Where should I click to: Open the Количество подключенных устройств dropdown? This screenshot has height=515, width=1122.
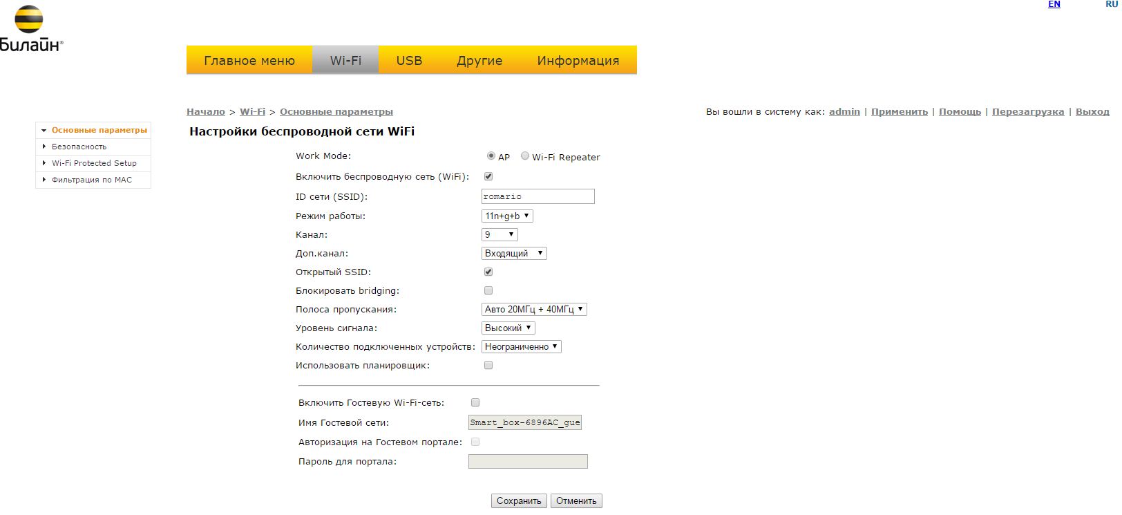click(x=522, y=346)
